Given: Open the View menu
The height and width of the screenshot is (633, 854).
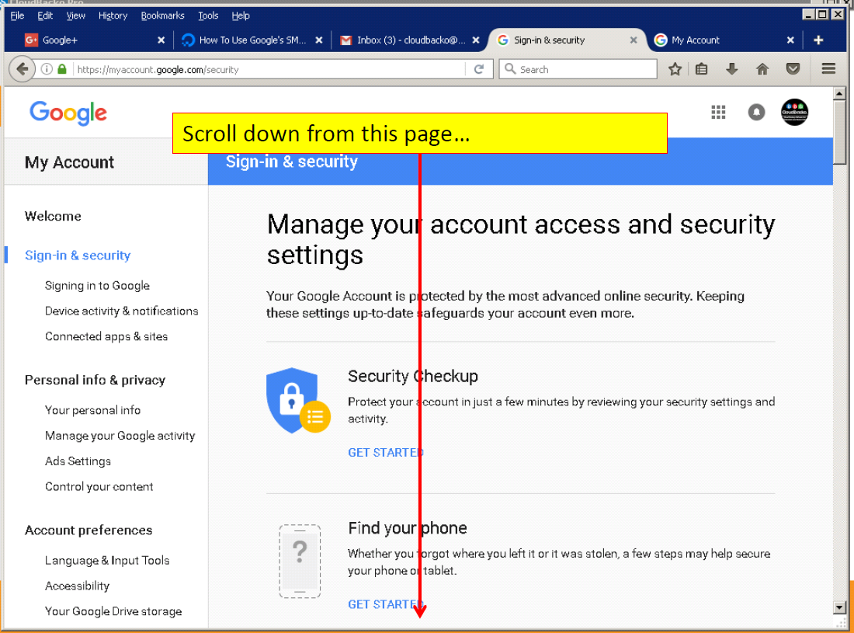Looking at the screenshot, I should tap(76, 16).
